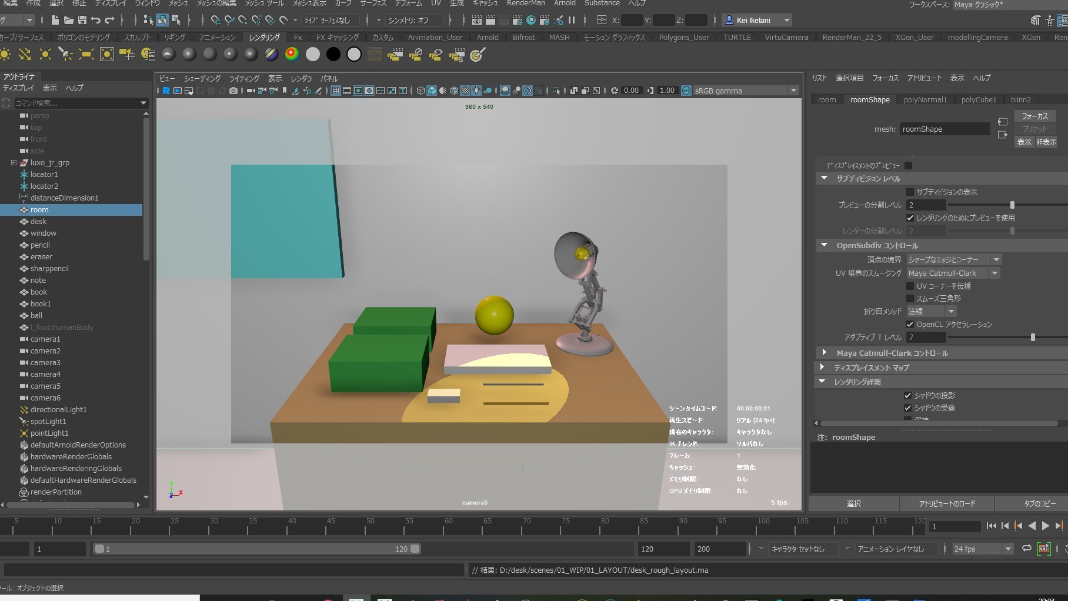Click the colorful ramp shader shelf icon
The width and height of the screenshot is (1068, 601).
[x=292, y=55]
